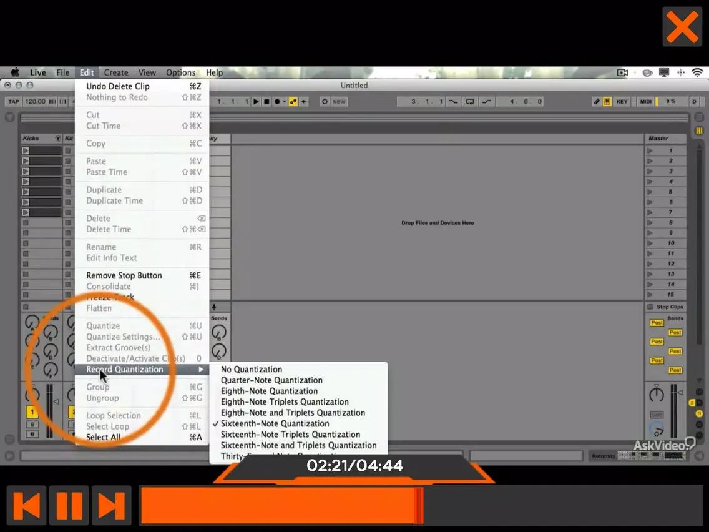Adjust the Master pan knob
This screenshot has height=532, width=709.
pyautogui.click(x=656, y=394)
